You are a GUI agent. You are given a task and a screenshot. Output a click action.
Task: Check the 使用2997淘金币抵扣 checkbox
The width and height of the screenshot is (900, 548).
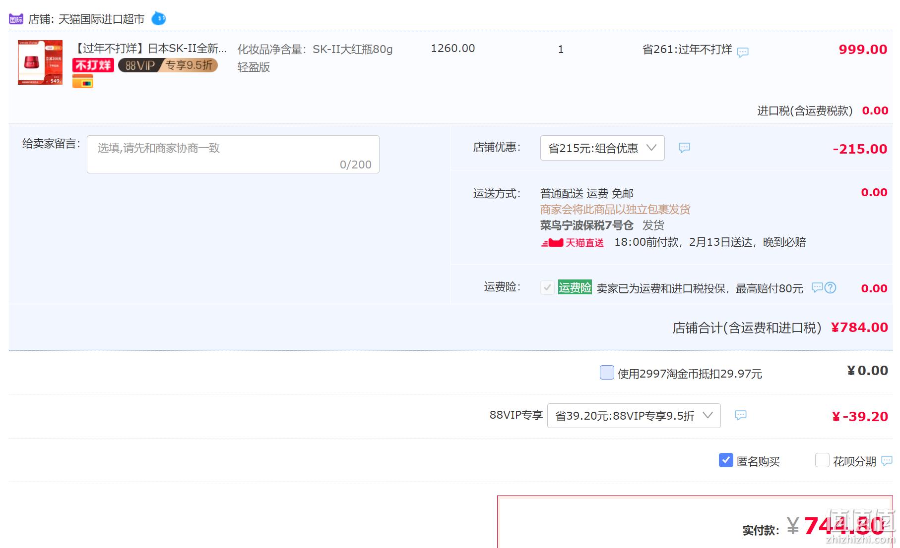tap(607, 373)
